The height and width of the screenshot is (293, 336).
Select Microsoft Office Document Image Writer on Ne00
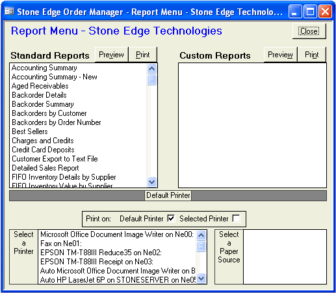[117, 234]
